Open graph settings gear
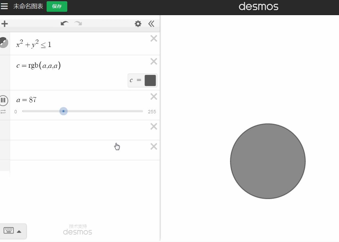Viewport: 339px width, 242px height. (138, 24)
